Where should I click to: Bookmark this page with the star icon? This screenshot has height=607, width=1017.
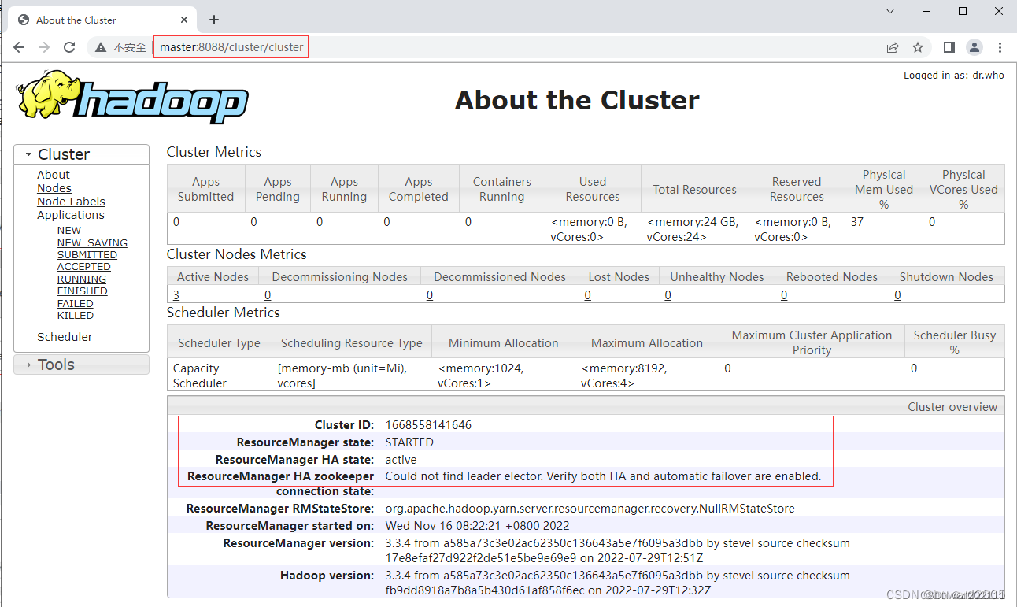click(918, 47)
